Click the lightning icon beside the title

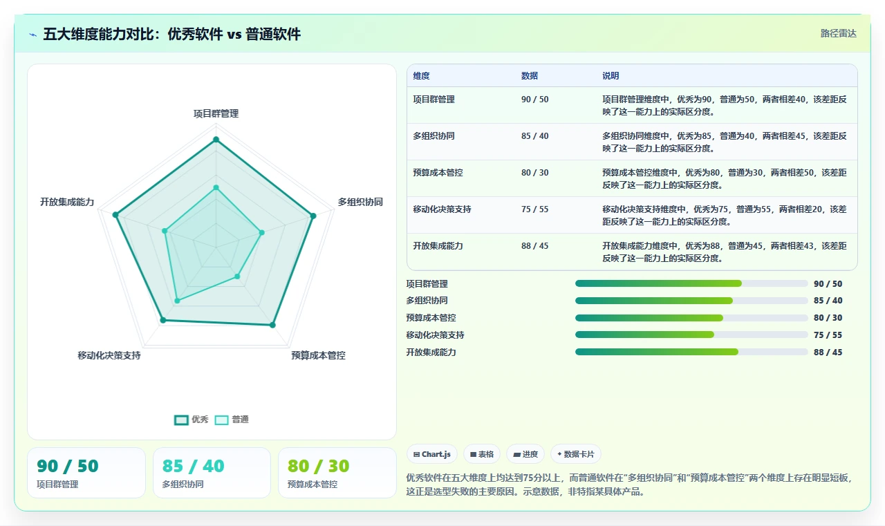[x=32, y=35]
